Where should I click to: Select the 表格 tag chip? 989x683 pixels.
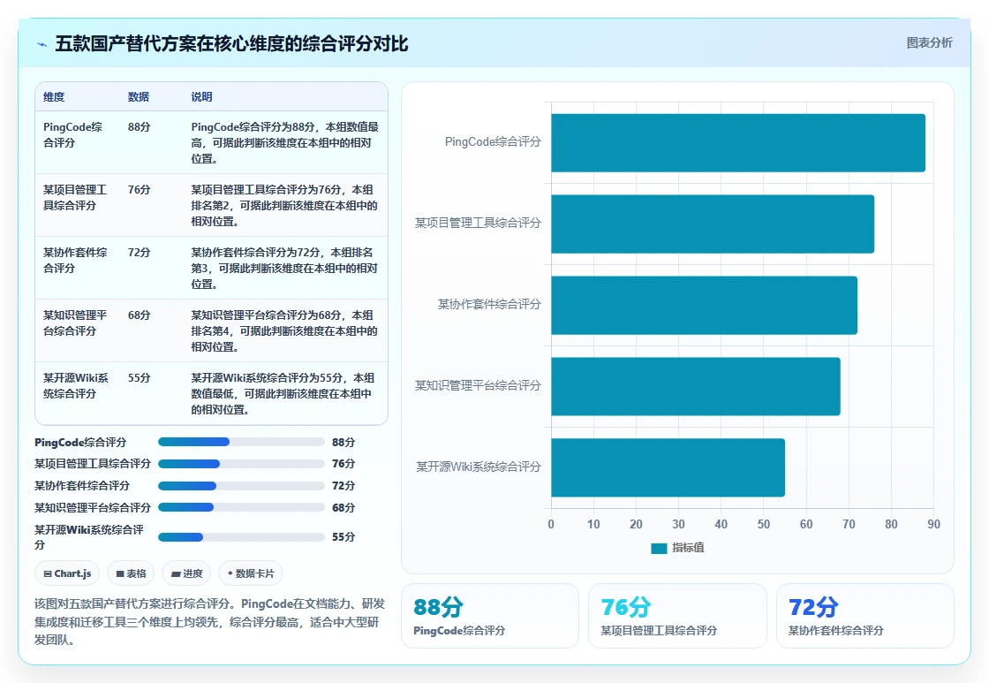[x=132, y=573]
